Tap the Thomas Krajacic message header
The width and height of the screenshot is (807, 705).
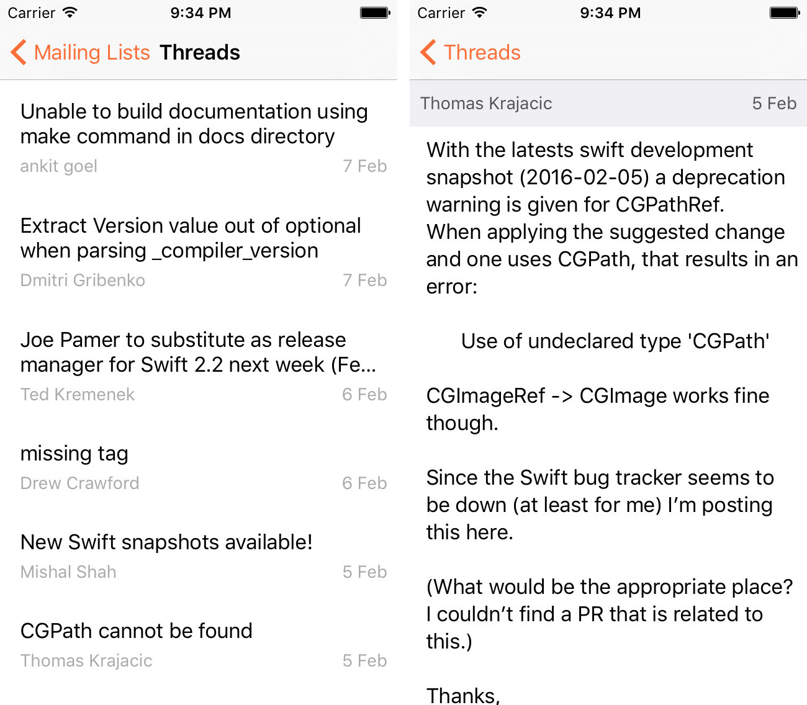[x=486, y=104]
